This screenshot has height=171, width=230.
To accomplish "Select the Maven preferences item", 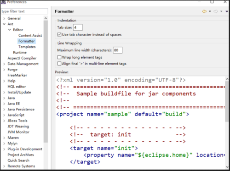I will [x=13, y=138].
